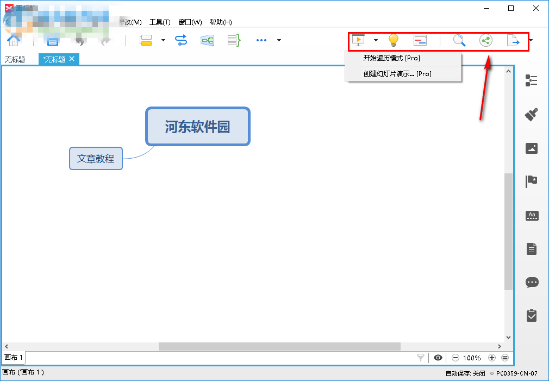Screen dimensions: 549x381
Task: Open the stickers image panel on the right
Action: [532, 148]
